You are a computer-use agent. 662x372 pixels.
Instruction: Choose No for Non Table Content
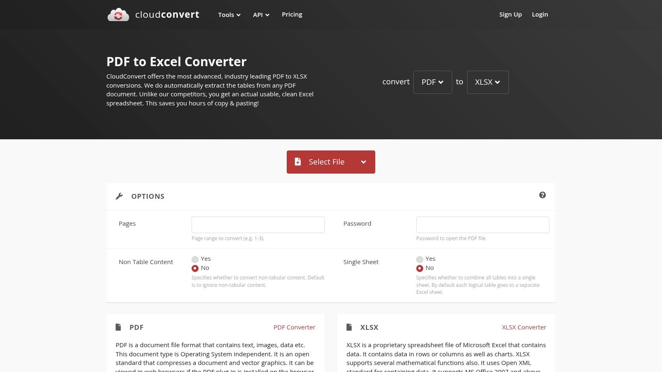pos(195,268)
